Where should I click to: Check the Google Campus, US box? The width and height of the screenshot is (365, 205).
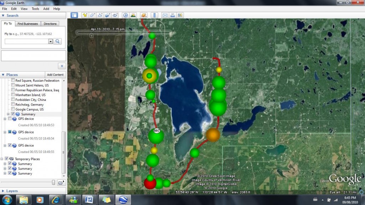pos(13,109)
